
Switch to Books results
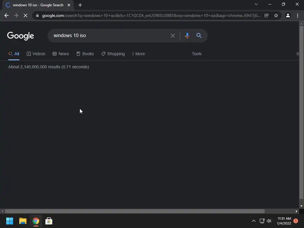[85, 54]
